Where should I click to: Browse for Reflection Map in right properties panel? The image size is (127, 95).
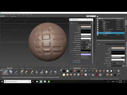coord(124,62)
